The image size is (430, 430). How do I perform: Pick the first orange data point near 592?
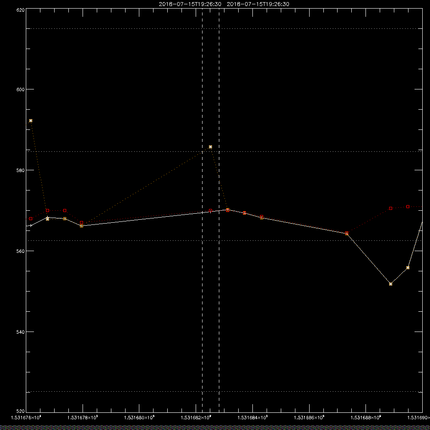tap(31, 121)
